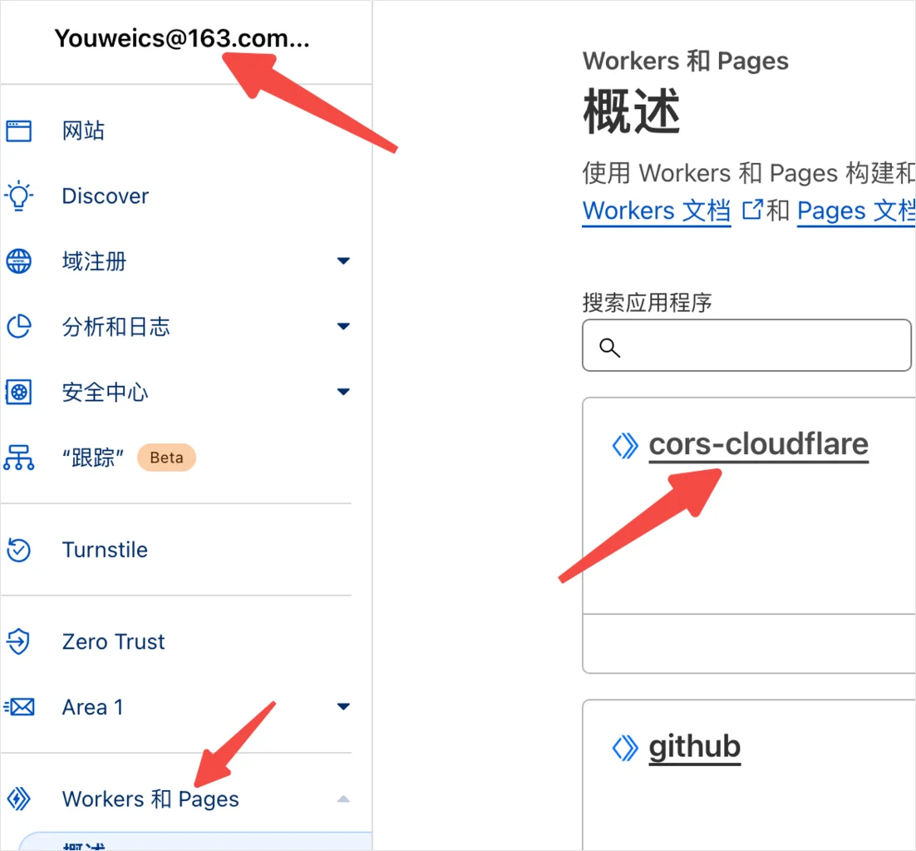Expand the 安全中心 dropdown arrow
The image size is (916, 851).
click(343, 392)
